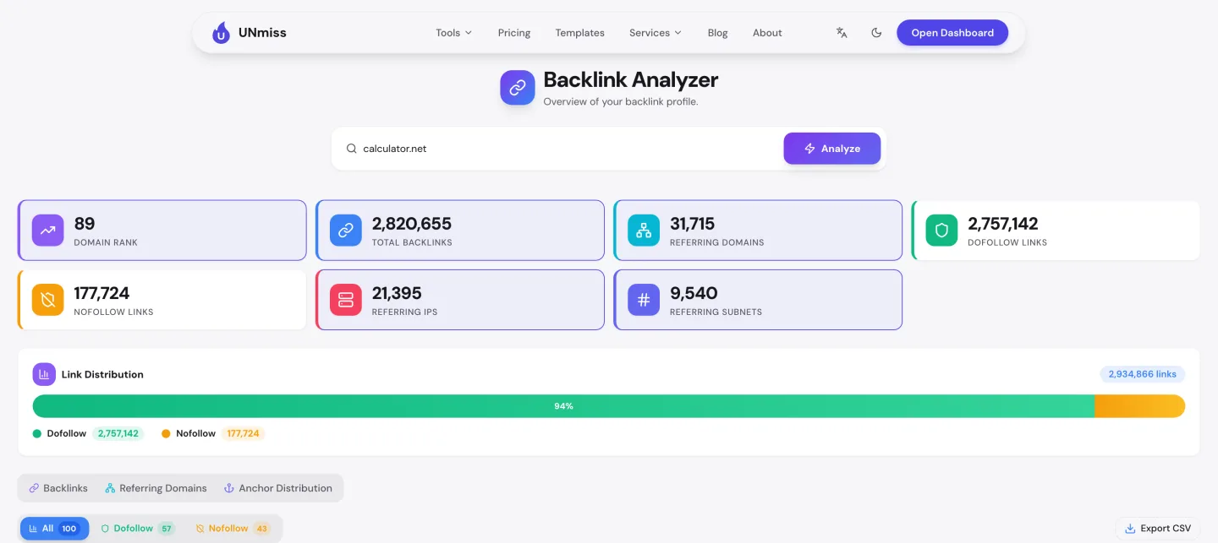
Task: Click the language translate icon
Action: (842, 33)
